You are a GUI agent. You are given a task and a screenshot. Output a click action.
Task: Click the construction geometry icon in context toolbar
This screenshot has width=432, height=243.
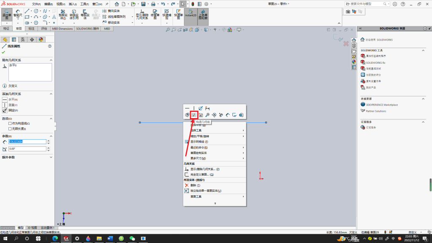pos(194,115)
